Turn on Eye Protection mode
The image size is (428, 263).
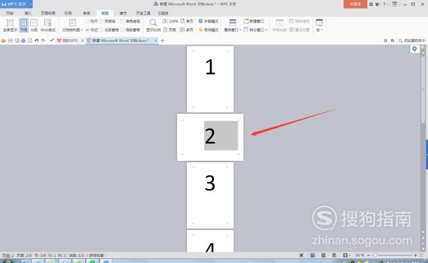pos(209,21)
